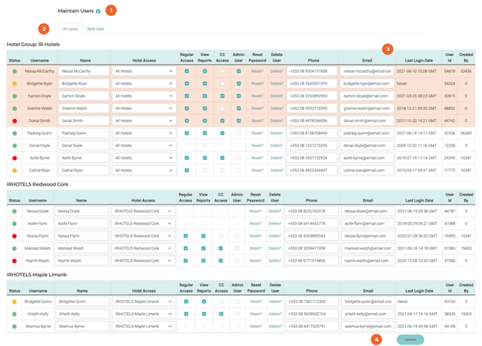Open Hotel Access dropdown for Orlaith Kelly
Viewport: 482px width, 346px height.
click(142, 314)
